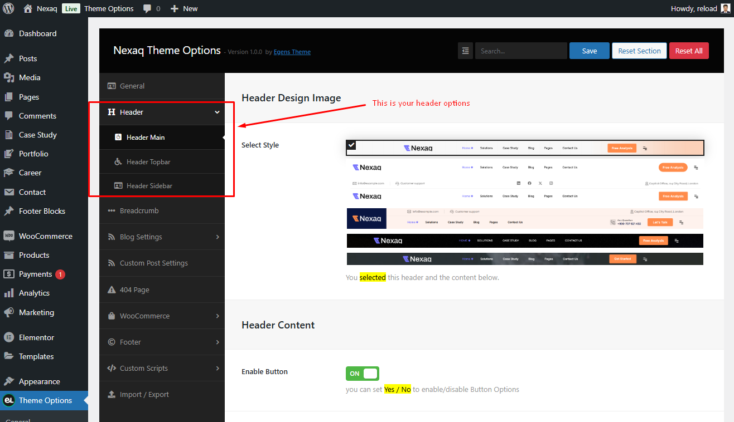The width and height of the screenshot is (734, 422).
Task: Click the Footer Blocks pin icon
Action: coord(9,211)
